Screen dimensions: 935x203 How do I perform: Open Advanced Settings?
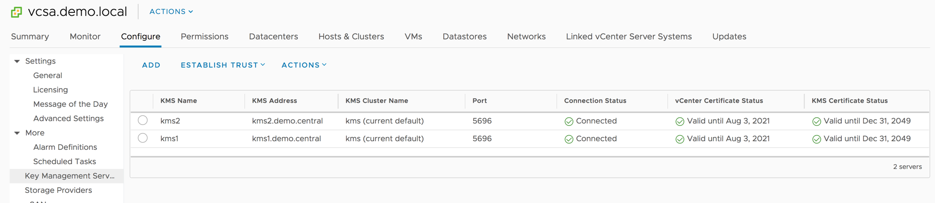[68, 119]
